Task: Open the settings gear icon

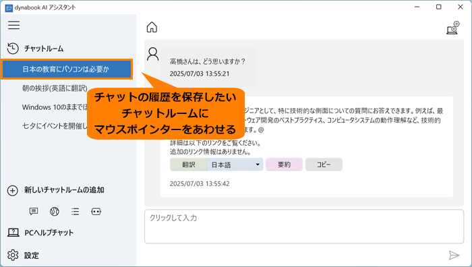Action: [13, 256]
